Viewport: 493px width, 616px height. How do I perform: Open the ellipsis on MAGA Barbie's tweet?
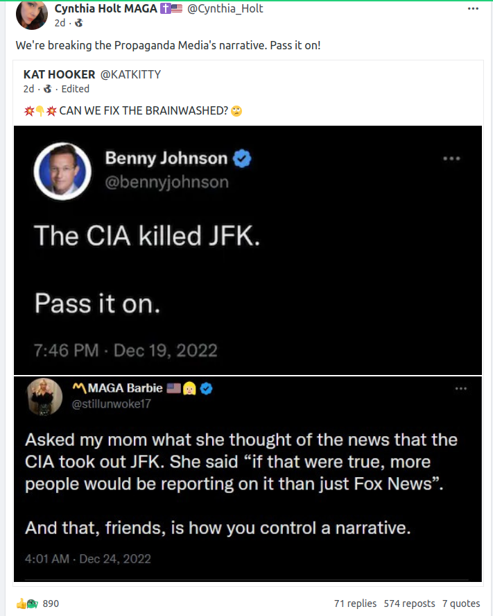click(x=461, y=389)
